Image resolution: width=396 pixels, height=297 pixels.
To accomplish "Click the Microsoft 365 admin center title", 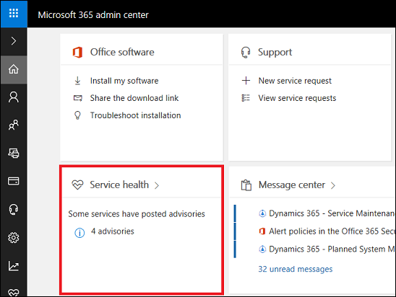I will (x=93, y=15).
